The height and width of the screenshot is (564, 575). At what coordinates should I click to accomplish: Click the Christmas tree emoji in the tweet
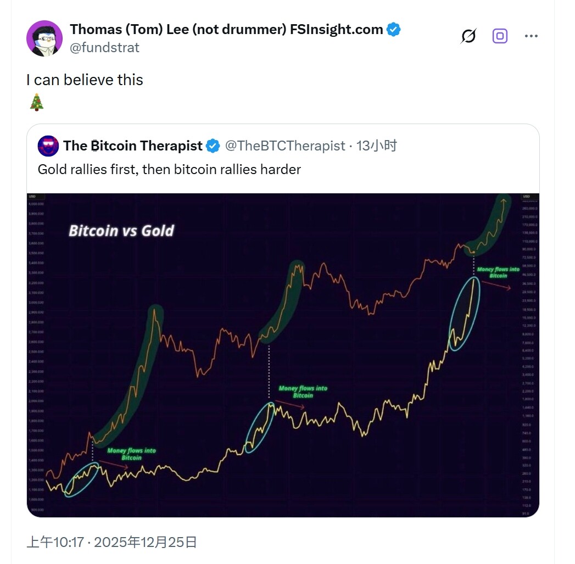[x=36, y=102]
